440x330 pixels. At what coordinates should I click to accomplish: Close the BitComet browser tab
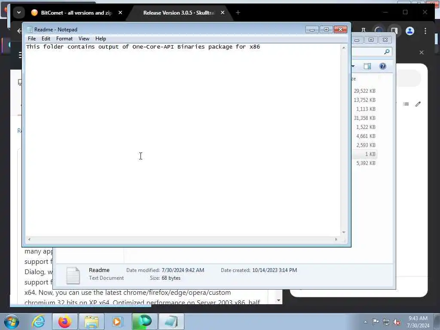pyautogui.click(x=120, y=12)
